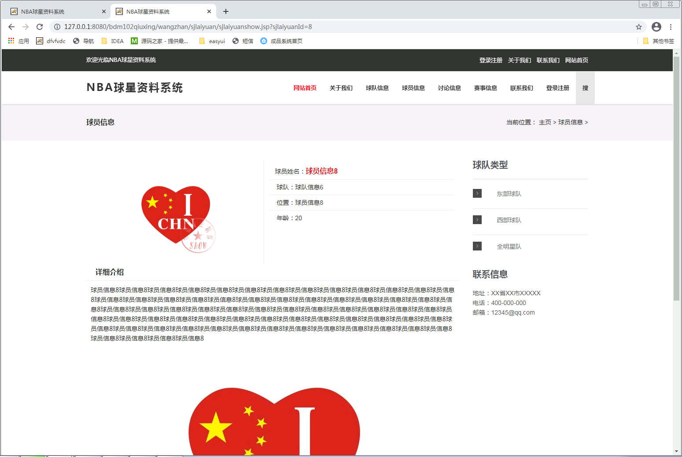Open 球员信息 in the main navigation
The image size is (682, 457).
tap(413, 88)
